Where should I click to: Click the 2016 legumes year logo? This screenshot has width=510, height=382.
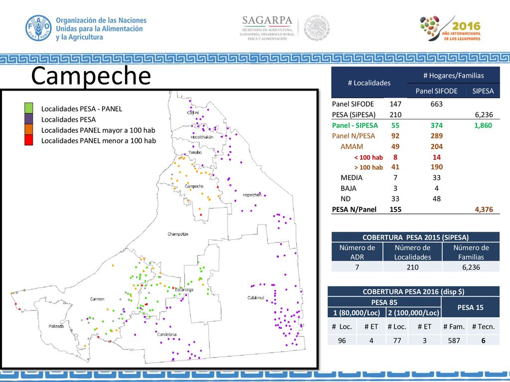pyautogui.click(x=450, y=28)
